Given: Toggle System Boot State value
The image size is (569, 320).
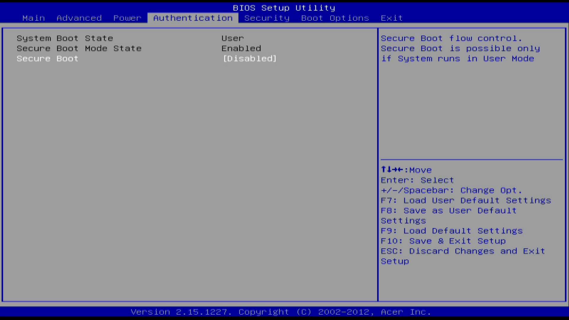Looking at the screenshot, I should click(x=233, y=38).
